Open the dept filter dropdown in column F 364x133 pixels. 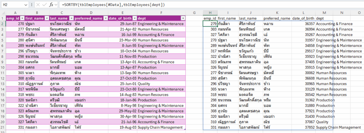tap(183, 18)
